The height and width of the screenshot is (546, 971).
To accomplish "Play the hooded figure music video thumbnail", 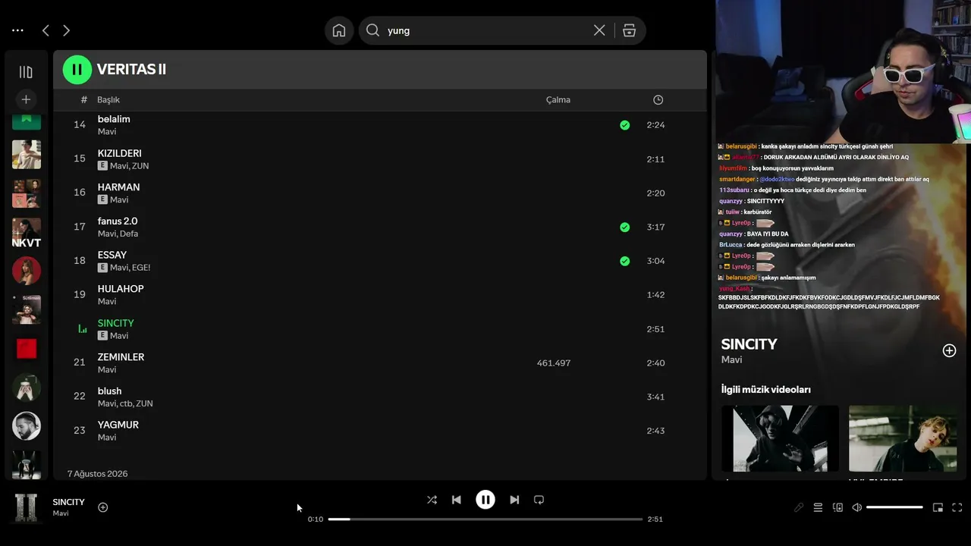I will [780, 438].
